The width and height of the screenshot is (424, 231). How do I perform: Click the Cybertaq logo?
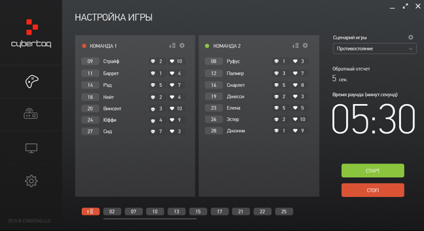pos(31,34)
